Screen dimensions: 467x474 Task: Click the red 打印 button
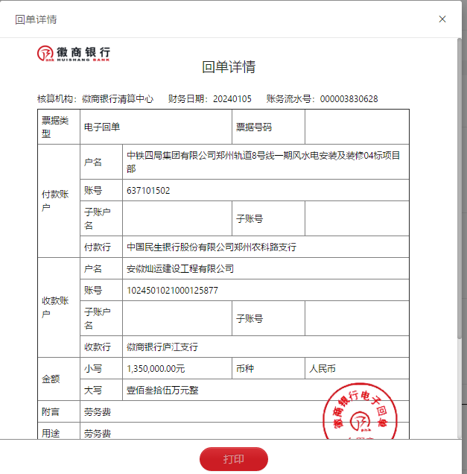[233, 459]
